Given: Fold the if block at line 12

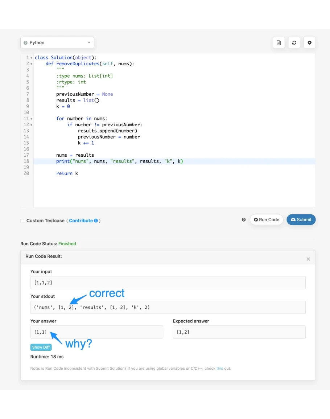Looking at the screenshot, I should pos(32,125).
